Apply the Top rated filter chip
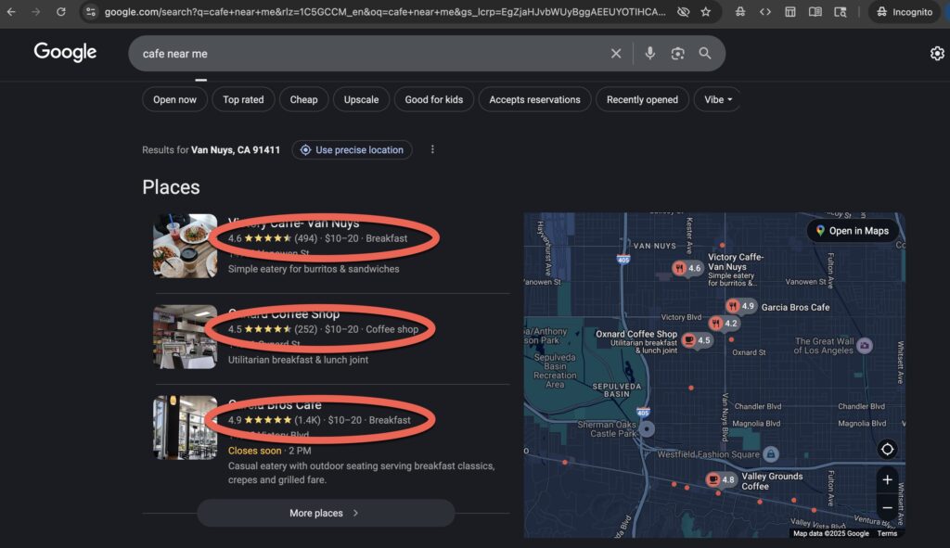The height and width of the screenshot is (548, 950). pos(243,99)
